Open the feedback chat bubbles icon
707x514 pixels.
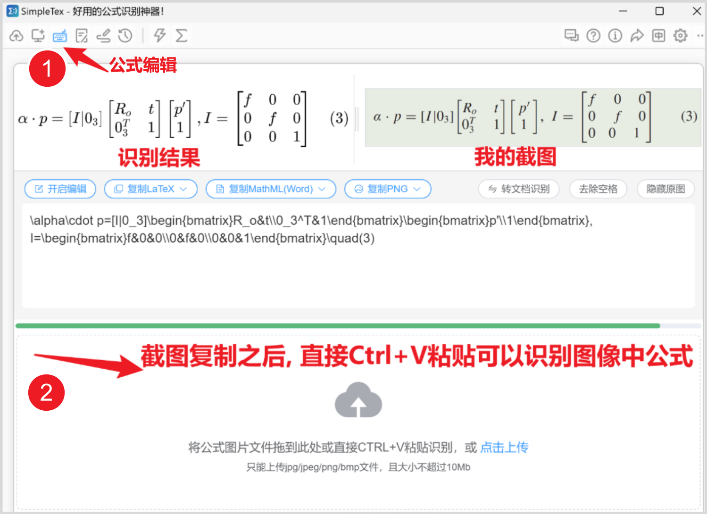tap(572, 35)
